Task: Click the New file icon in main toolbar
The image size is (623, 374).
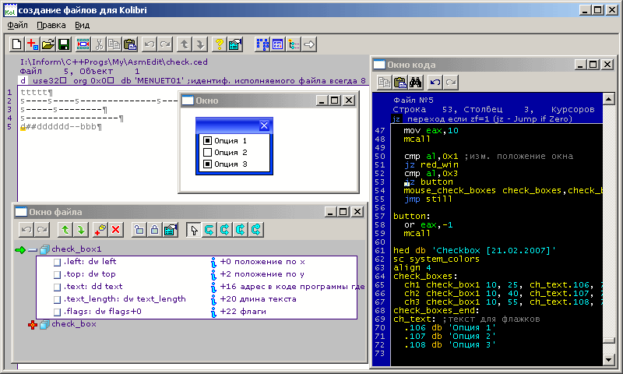Action: click(x=17, y=44)
